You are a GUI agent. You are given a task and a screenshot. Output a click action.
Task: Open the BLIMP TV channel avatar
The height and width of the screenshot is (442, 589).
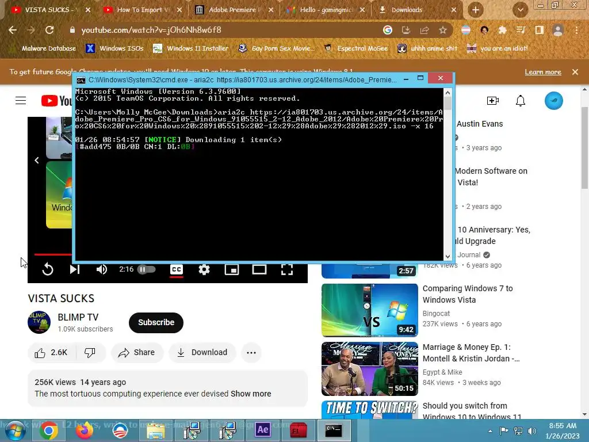click(x=39, y=322)
